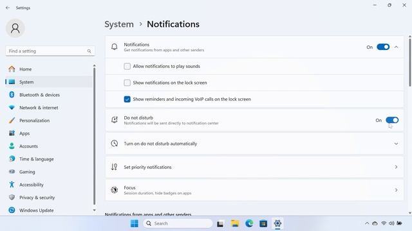Click the Accessibility figure icon
Image resolution: width=412 pixels, height=231 pixels.
[x=12, y=184]
